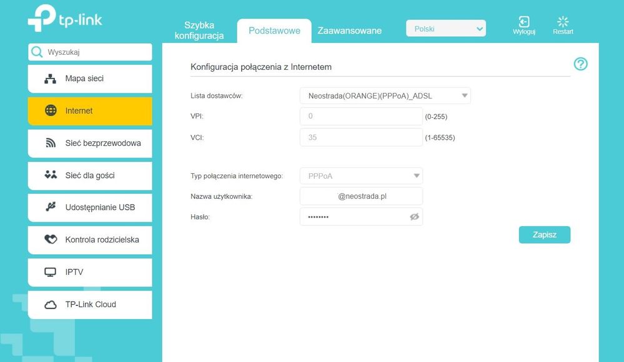Click the IPTV monitor icon

coord(50,272)
